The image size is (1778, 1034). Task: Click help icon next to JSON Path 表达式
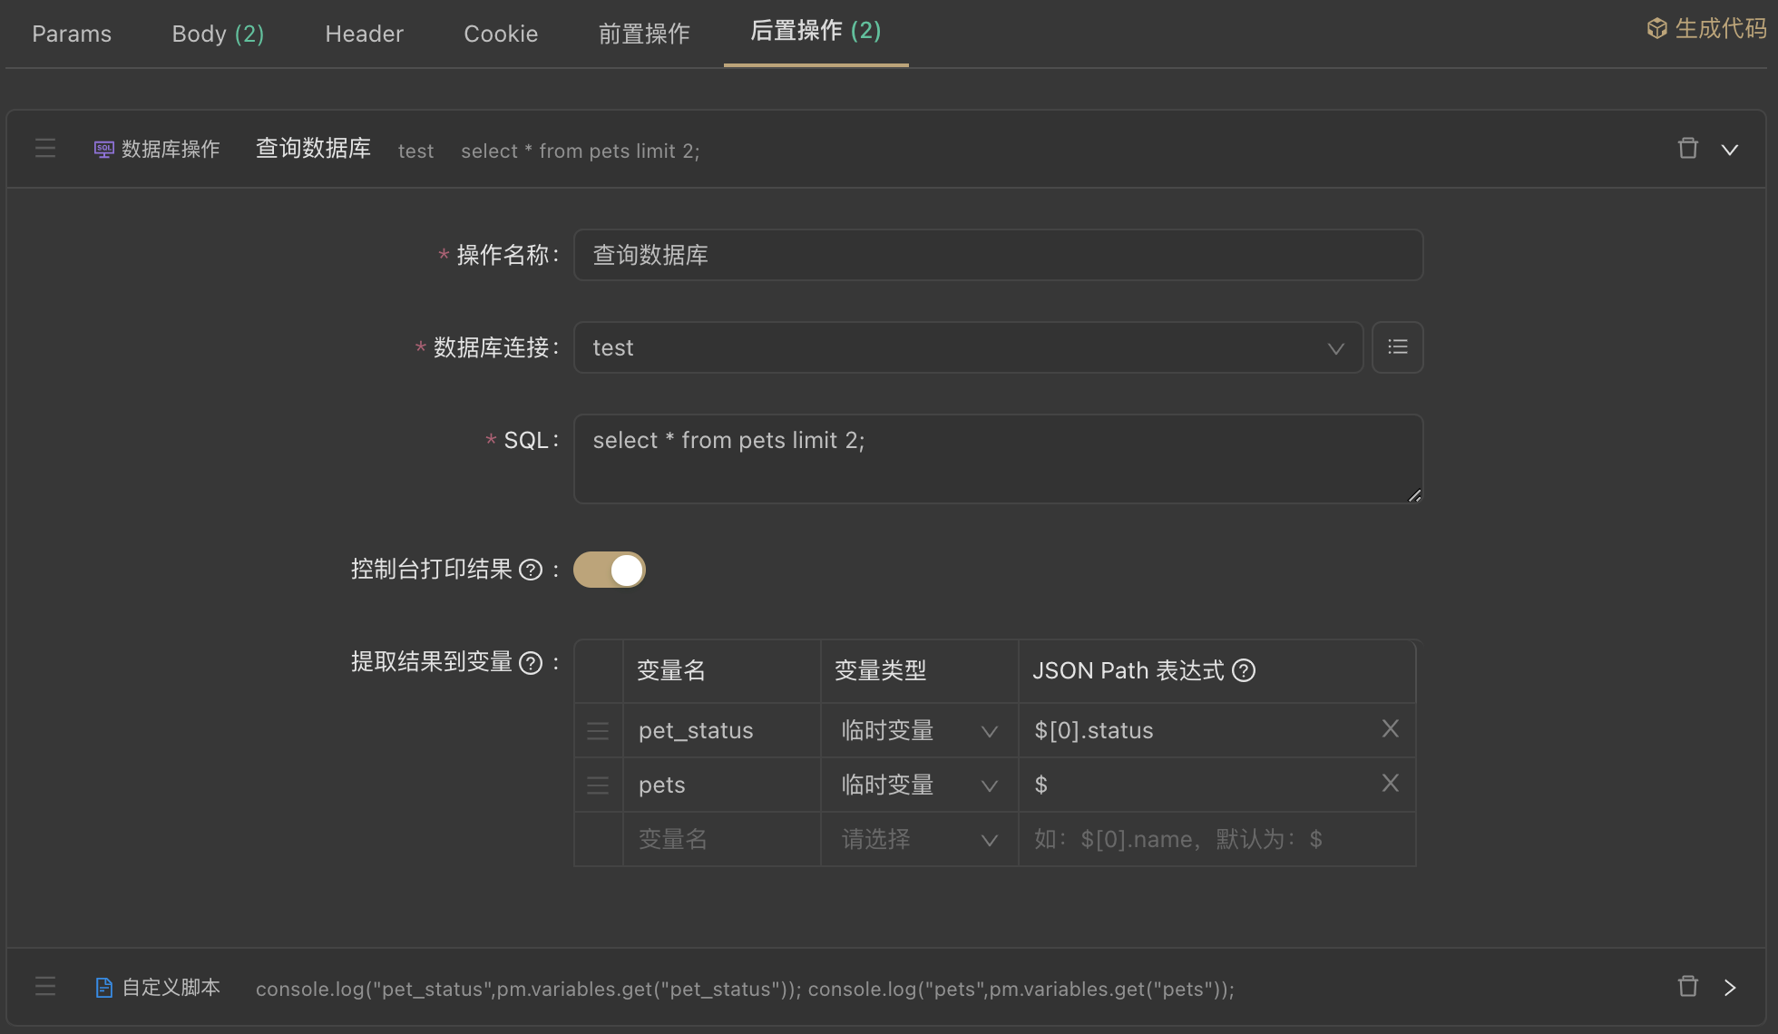click(x=1245, y=670)
